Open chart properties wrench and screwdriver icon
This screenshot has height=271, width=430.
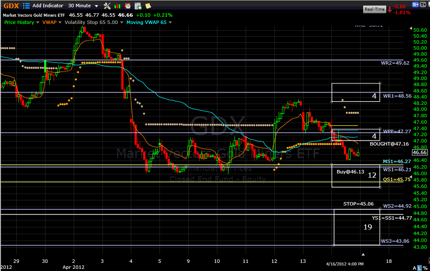tap(107, 6)
